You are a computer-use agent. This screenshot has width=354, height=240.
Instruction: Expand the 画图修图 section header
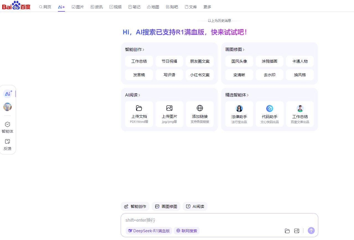click(x=235, y=49)
